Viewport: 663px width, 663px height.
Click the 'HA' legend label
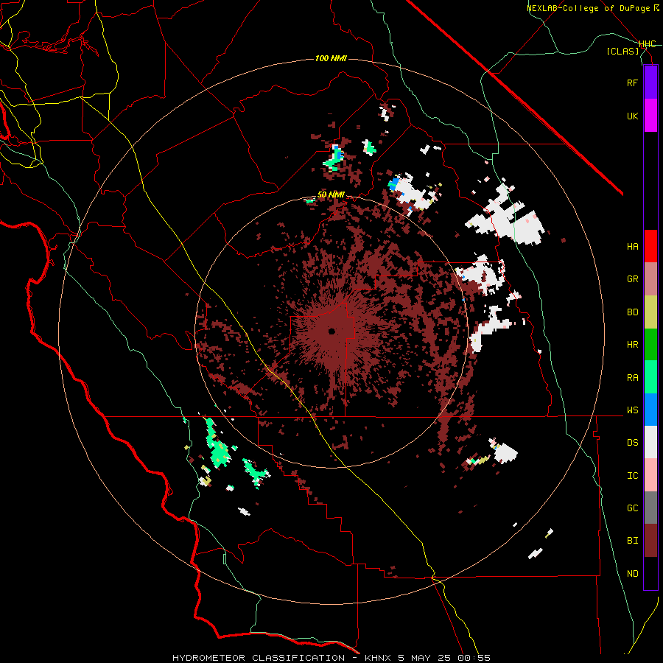tap(632, 246)
